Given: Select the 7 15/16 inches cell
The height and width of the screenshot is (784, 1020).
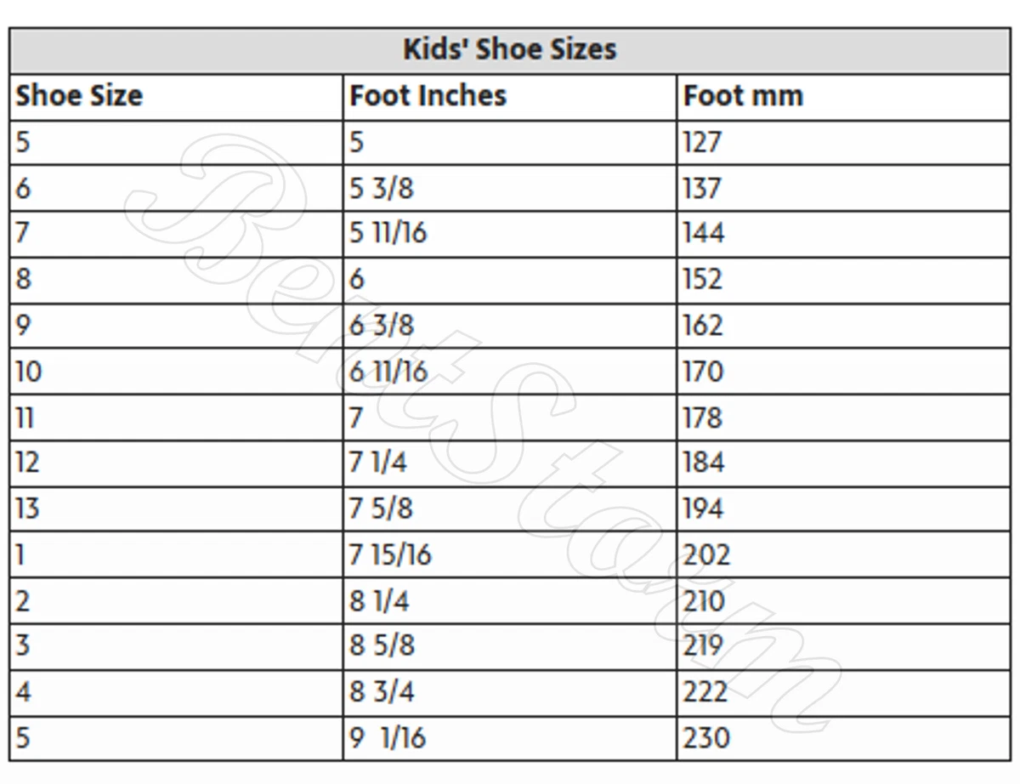Looking at the screenshot, I should (510, 555).
